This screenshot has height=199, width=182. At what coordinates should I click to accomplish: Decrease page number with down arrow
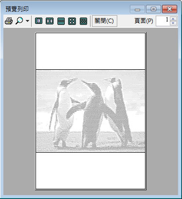tap(173, 23)
